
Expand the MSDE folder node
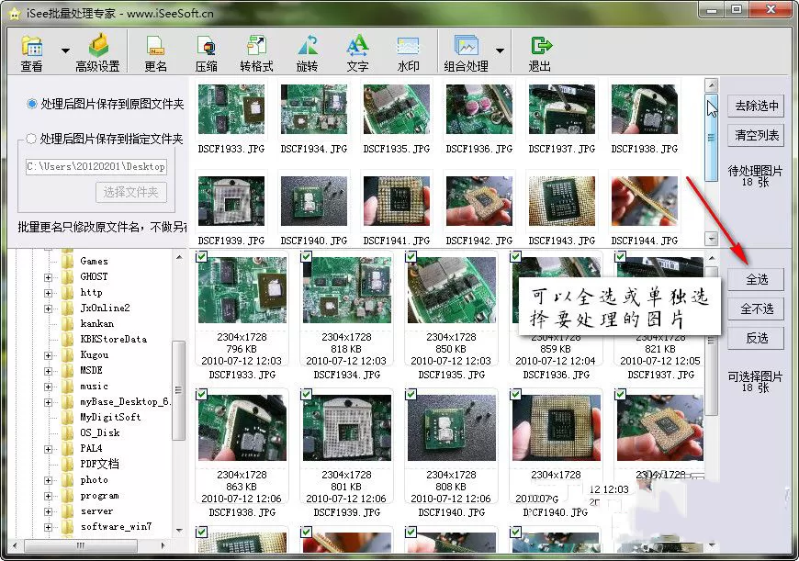click(x=48, y=371)
